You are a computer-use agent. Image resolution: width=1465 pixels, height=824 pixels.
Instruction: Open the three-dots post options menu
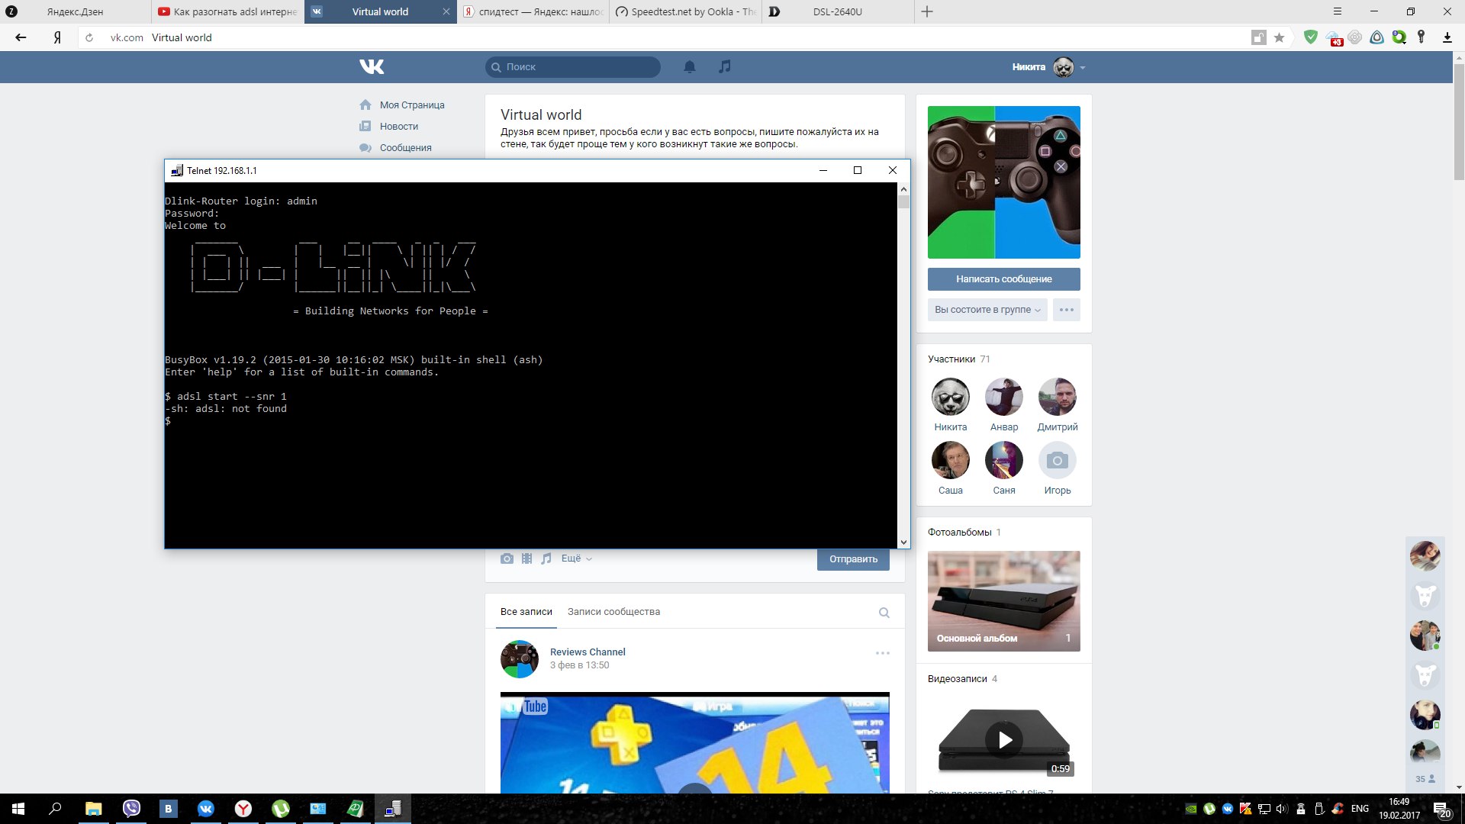[882, 653]
